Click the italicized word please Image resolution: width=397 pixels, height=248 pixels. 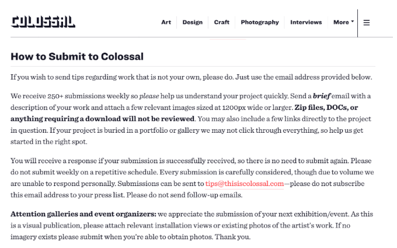pyautogui.click(x=149, y=96)
